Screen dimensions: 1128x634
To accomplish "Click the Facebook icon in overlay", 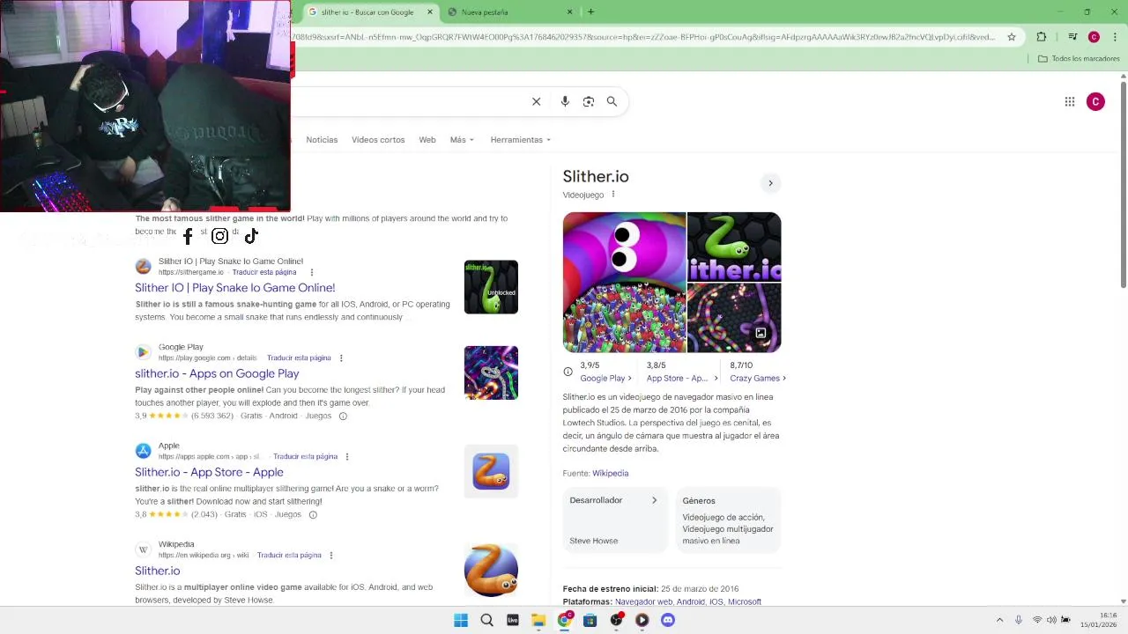I will click(188, 236).
